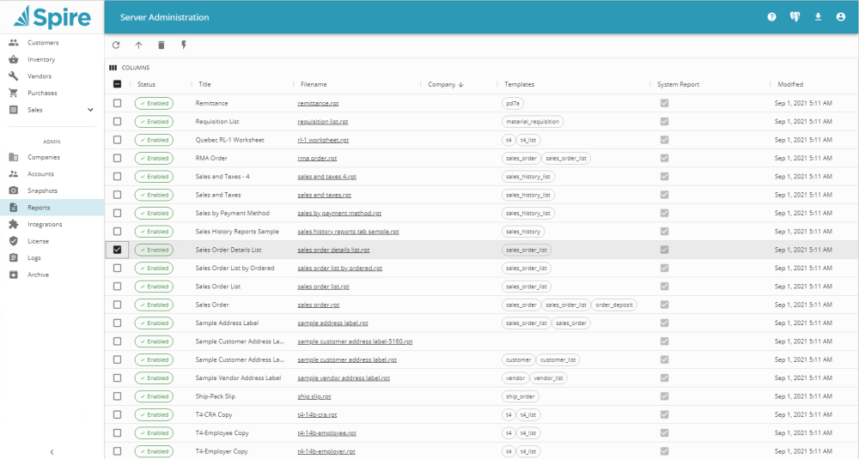This screenshot has width=859, height=459.
Task: Open Logs admin page
Action: [x=34, y=257]
